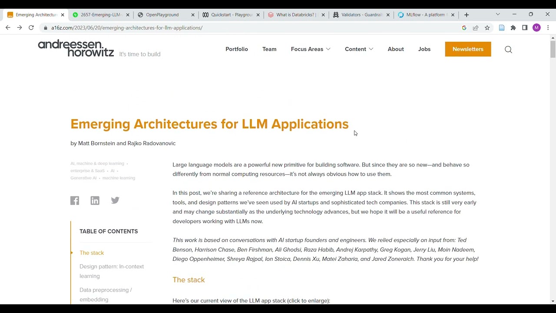Click the Newsletters button
556x313 pixels.
click(x=468, y=49)
